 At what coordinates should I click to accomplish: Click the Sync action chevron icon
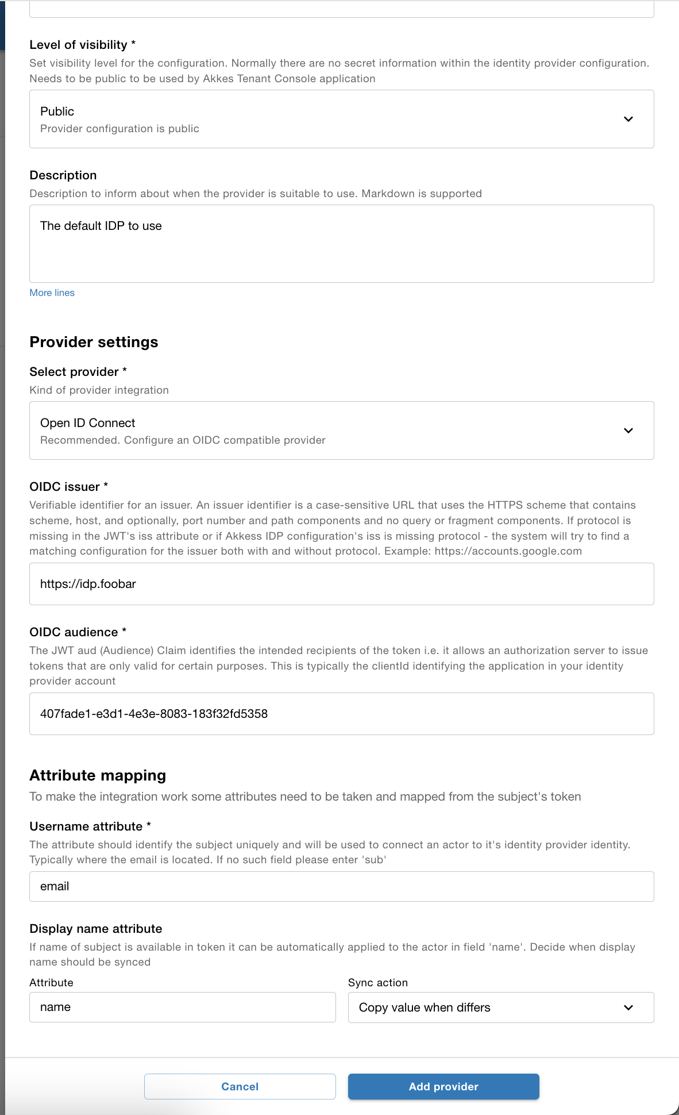click(x=629, y=1007)
